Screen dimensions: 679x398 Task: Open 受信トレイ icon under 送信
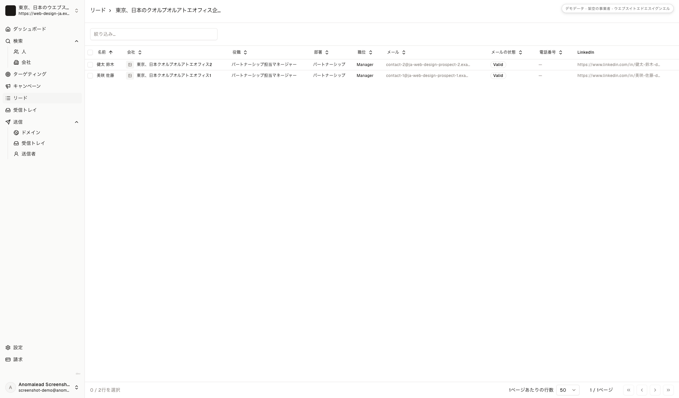tap(16, 143)
